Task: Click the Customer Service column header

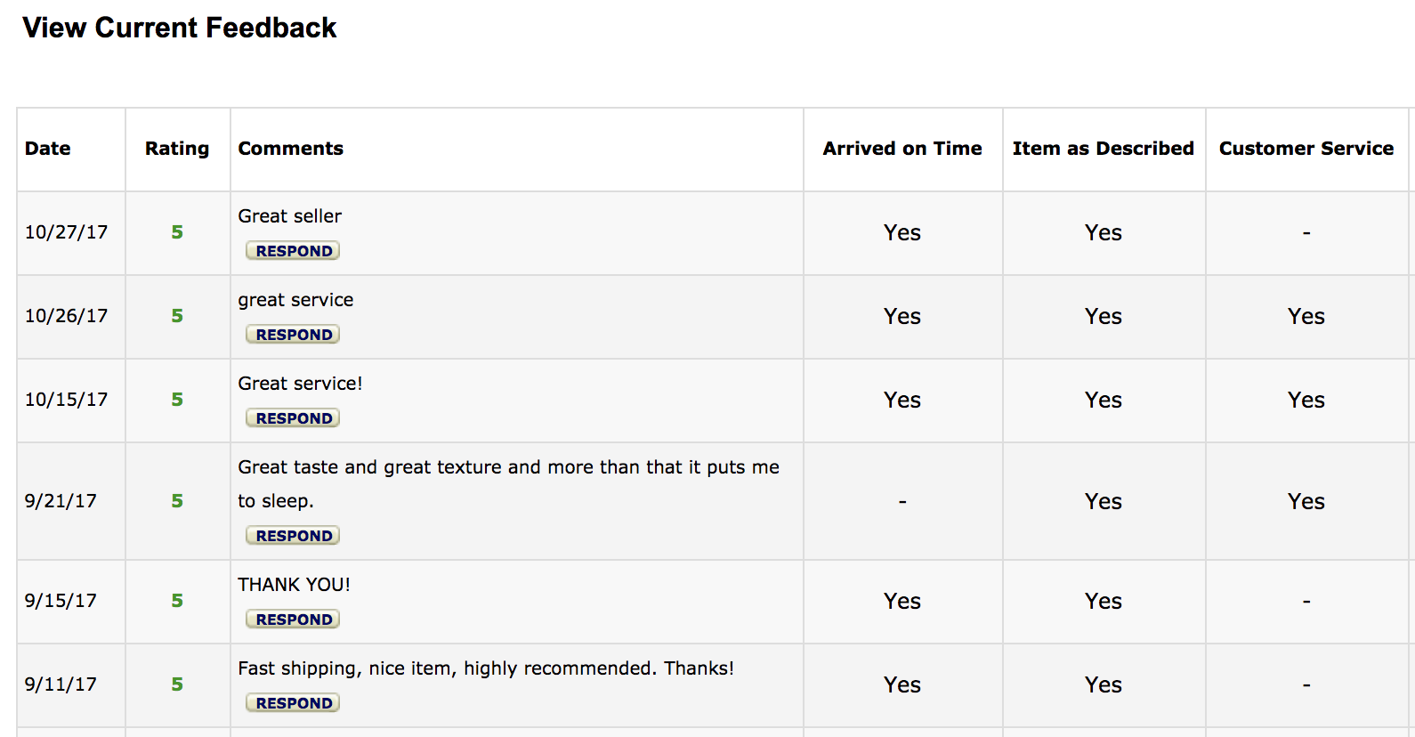Action: (x=1306, y=149)
